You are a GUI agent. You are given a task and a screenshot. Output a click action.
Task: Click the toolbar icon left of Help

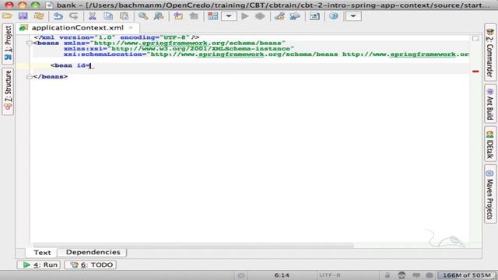pyautogui.click(x=314, y=16)
